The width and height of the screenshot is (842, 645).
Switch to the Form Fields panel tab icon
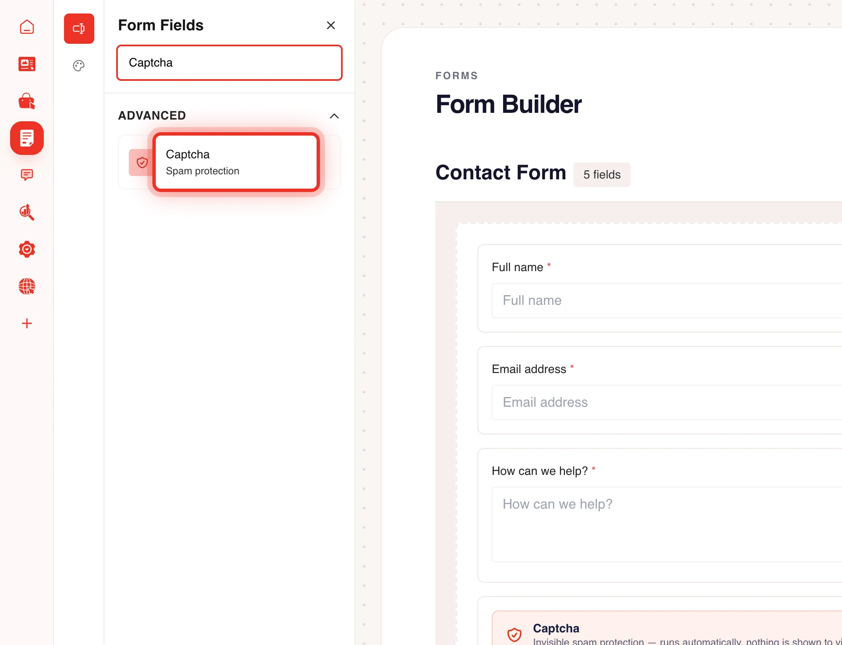click(79, 29)
